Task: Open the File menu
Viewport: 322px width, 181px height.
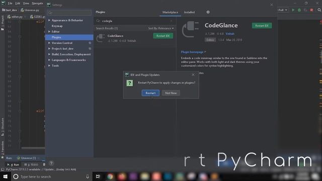Action: 10,4
